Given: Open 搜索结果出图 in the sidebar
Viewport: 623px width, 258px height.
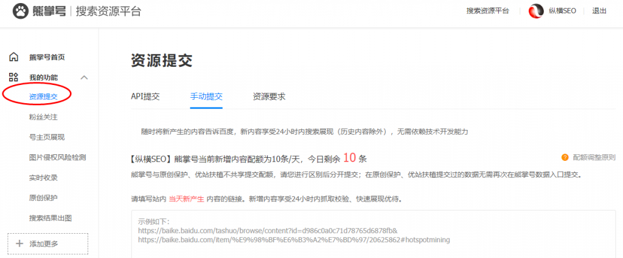Looking at the screenshot, I should (x=50, y=218).
